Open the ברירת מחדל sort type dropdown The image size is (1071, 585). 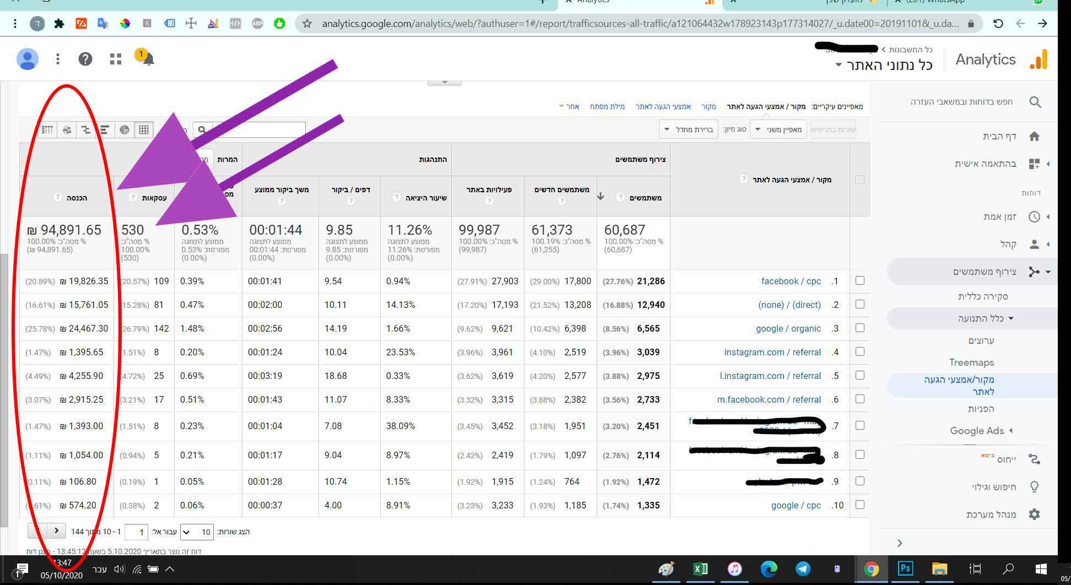click(x=689, y=129)
